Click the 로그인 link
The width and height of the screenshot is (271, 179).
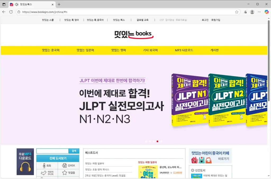click(x=205, y=20)
